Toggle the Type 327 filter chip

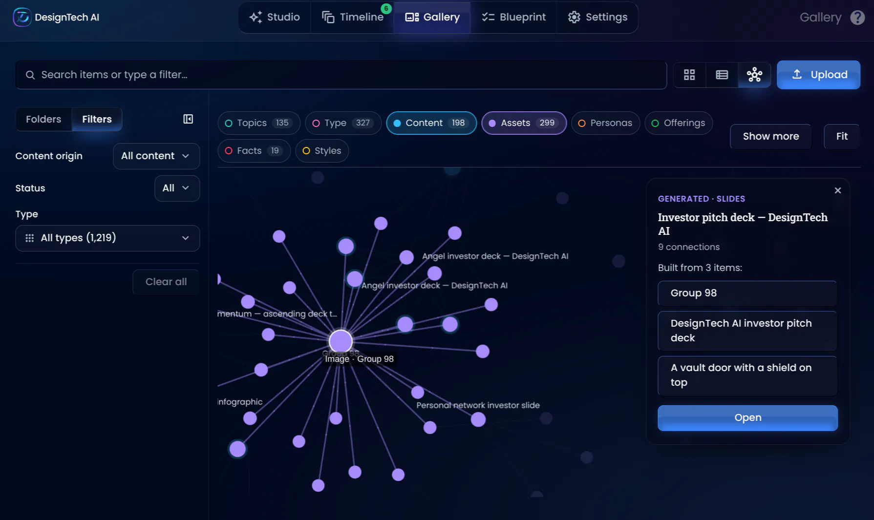[x=343, y=123]
